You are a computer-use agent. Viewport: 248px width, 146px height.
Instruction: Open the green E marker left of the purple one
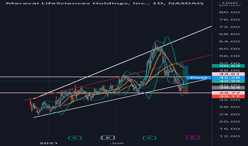click(150, 138)
